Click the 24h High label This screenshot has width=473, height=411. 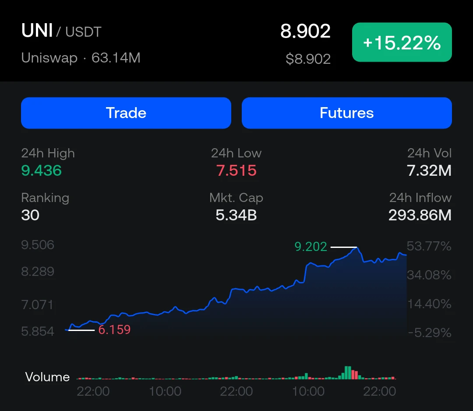[48, 153]
